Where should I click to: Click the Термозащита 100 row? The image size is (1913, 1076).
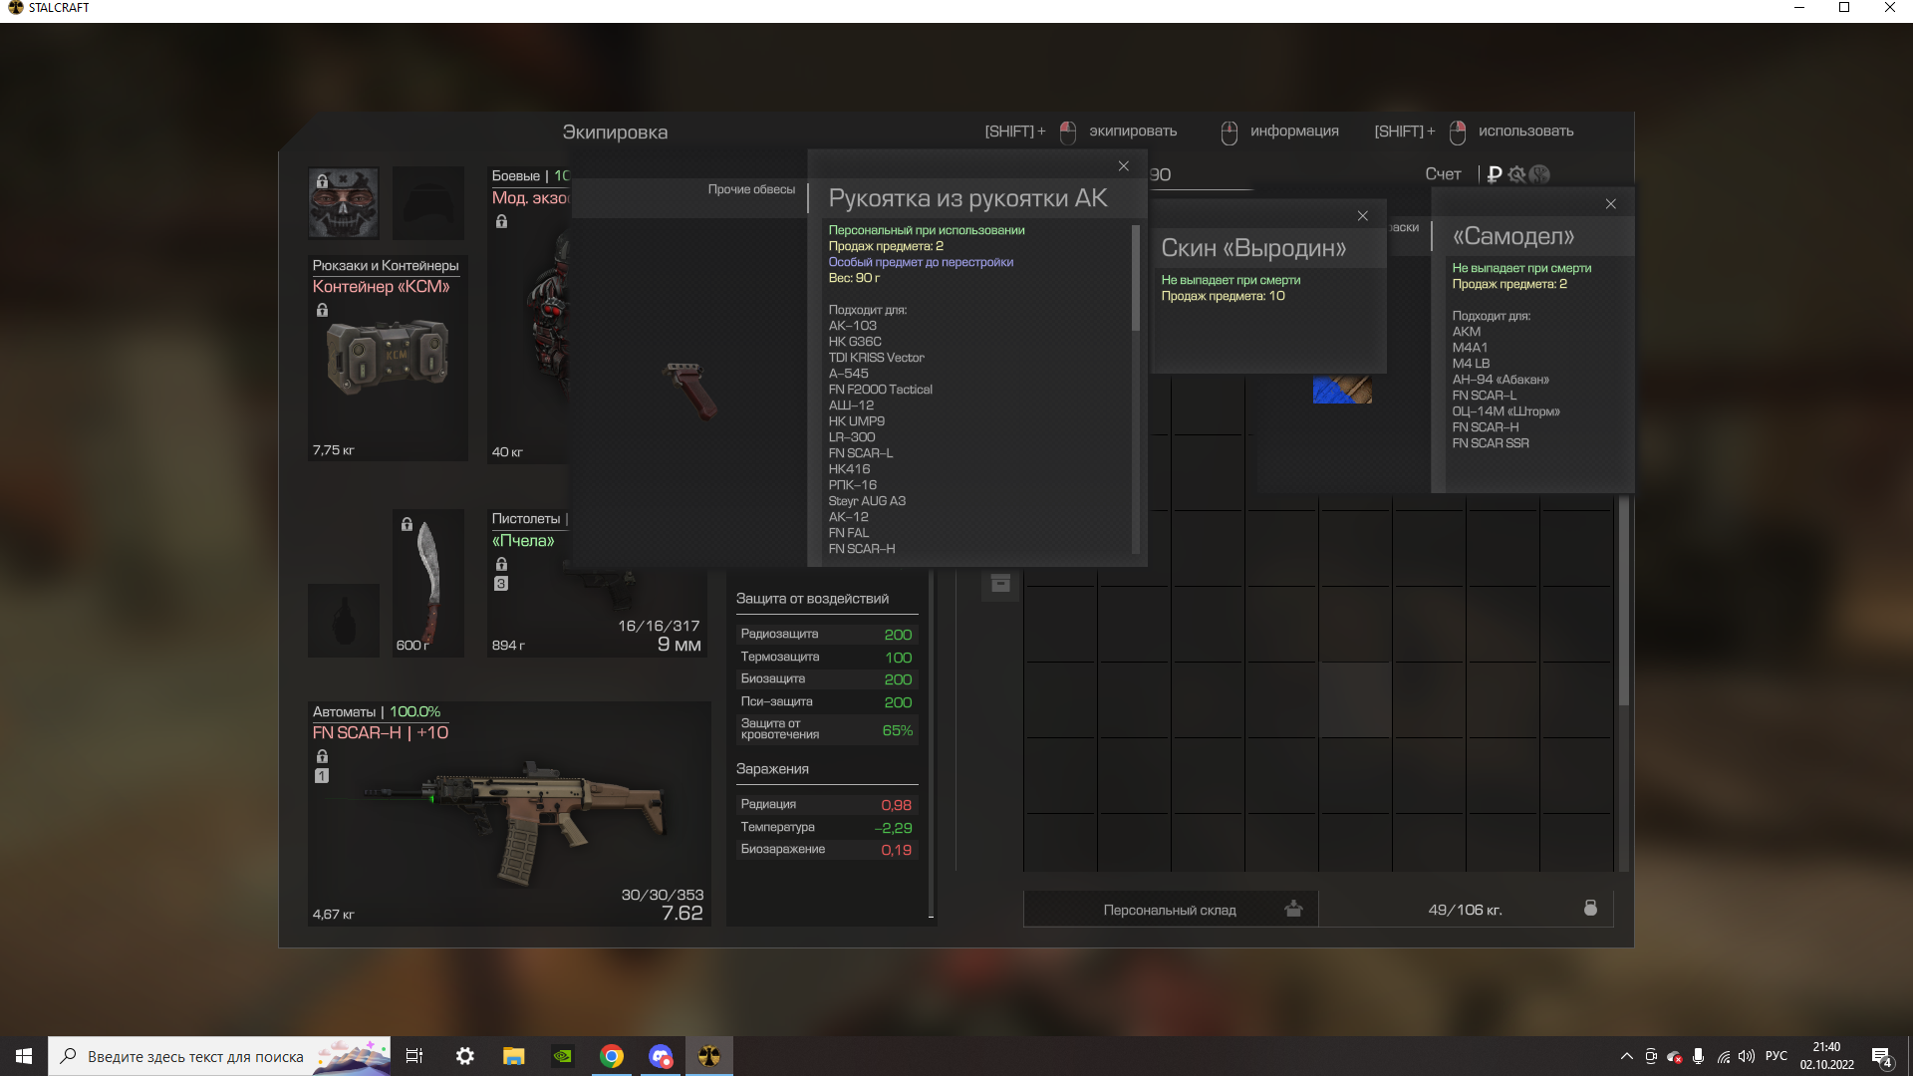point(826,658)
